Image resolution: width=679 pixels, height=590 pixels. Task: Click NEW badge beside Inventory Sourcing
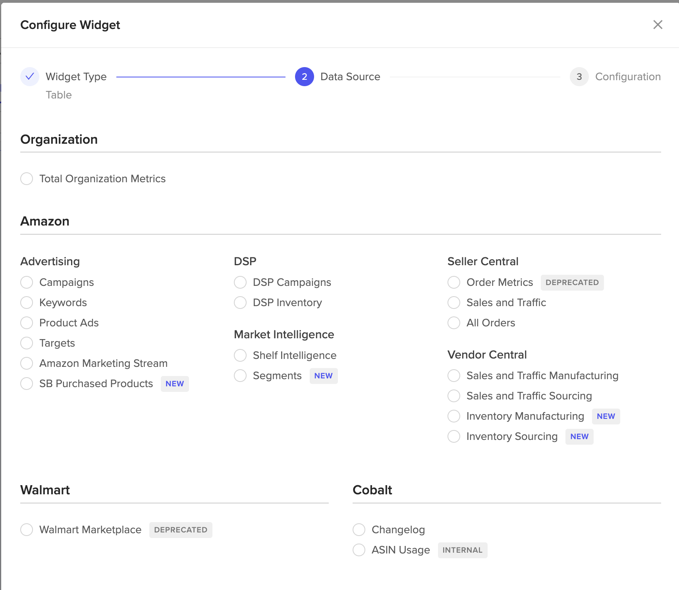click(579, 437)
